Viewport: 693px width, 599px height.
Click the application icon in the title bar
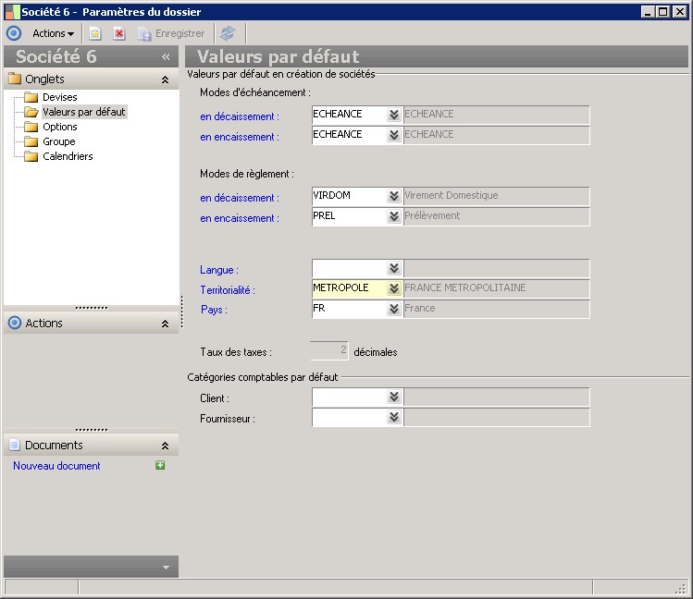tap(12, 12)
